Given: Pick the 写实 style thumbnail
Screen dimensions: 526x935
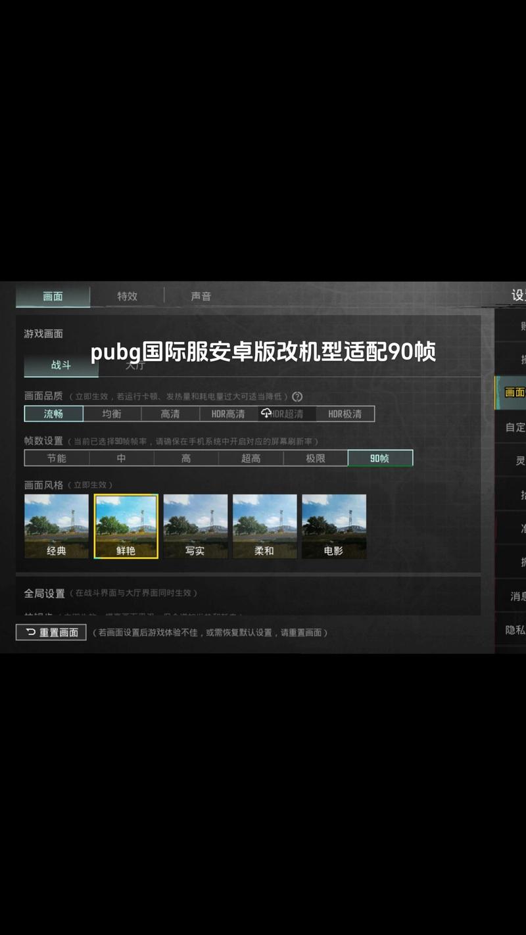Looking at the screenshot, I should 195,527.
